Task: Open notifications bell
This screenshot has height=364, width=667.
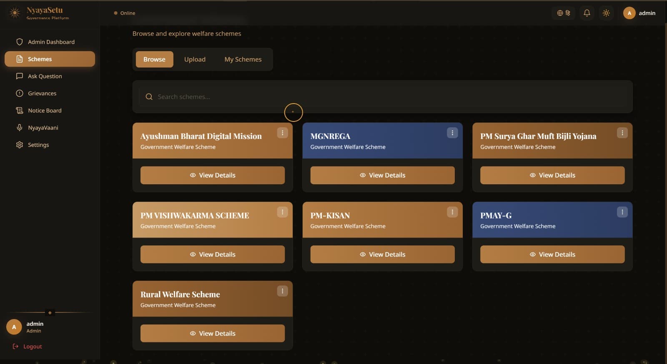Action: pyautogui.click(x=587, y=13)
